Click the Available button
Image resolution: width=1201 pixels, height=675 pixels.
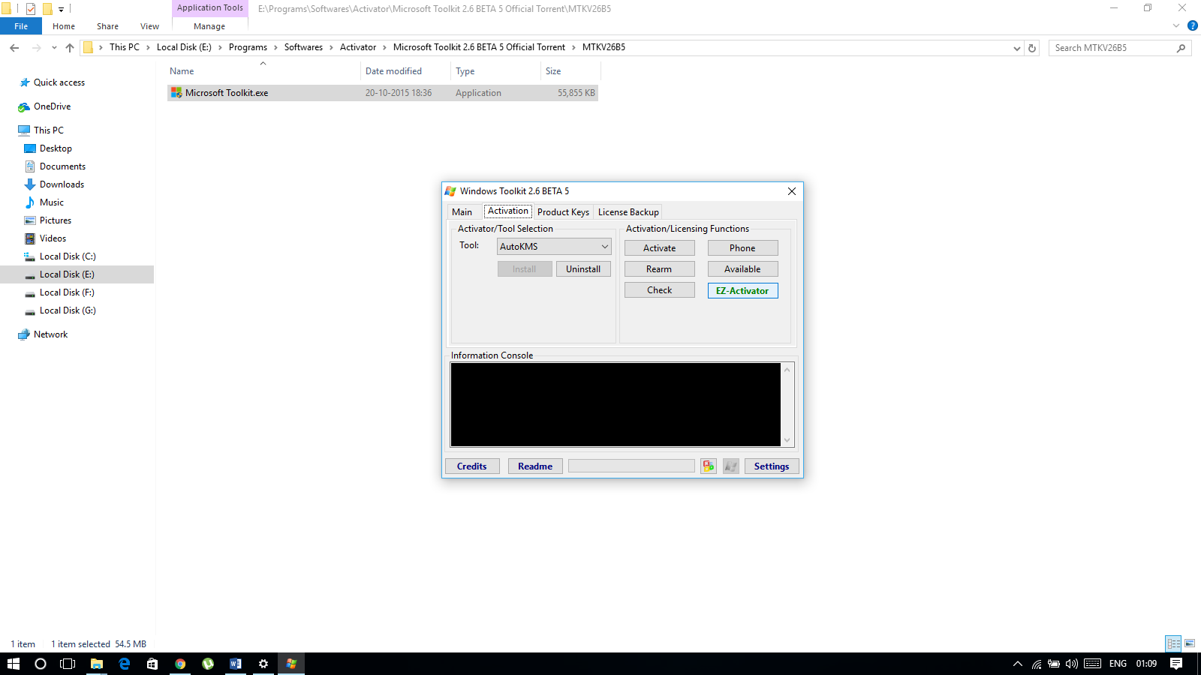coord(742,269)
